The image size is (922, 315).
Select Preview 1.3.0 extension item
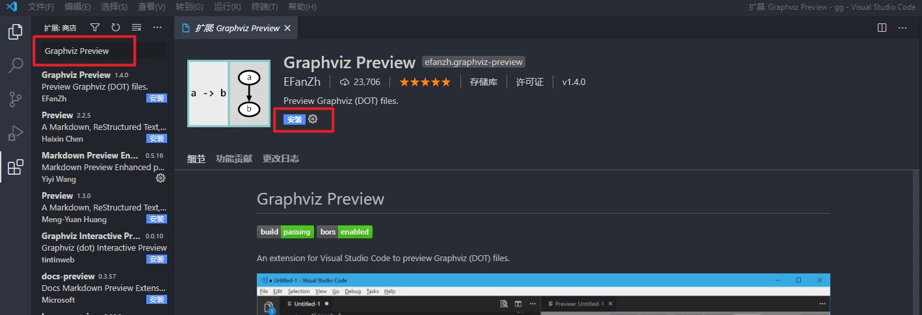(x=103, y=207)
